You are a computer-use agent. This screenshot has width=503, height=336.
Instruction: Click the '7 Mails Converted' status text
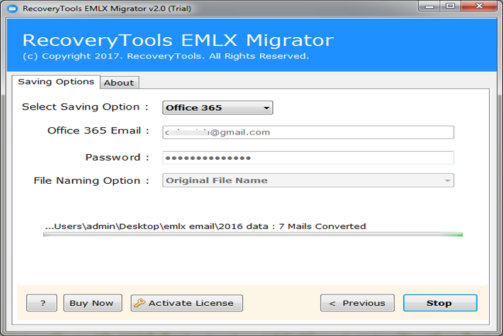click(322, 227)
